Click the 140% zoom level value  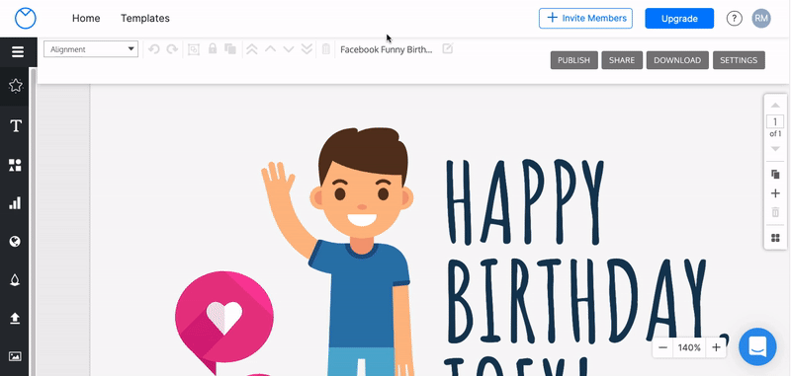point(689,347)
